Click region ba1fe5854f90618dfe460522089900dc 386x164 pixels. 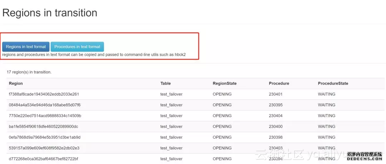pyautogui.click(x=43, y=127)
